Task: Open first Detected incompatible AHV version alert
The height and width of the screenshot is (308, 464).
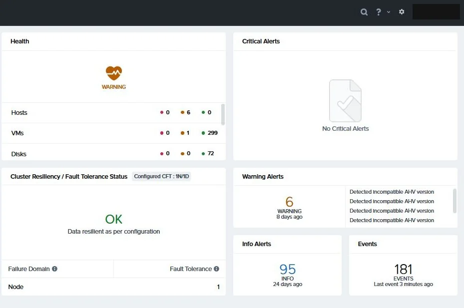Action: (392, 192)
